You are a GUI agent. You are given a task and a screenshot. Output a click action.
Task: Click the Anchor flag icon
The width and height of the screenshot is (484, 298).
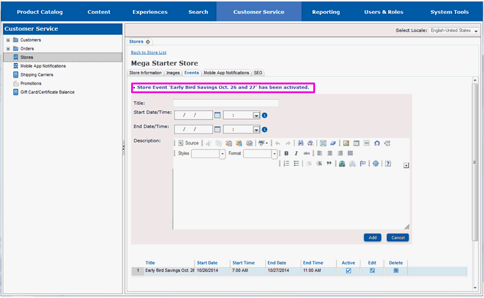pyautogui.click(x=363, y=164)
